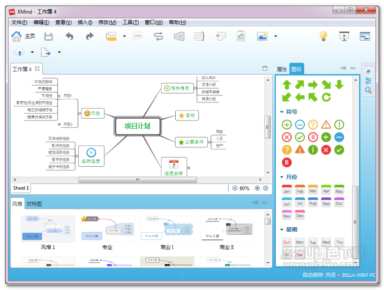Close the 工作簿 4 tab
The image size is (384, 290).
point(37,69)
